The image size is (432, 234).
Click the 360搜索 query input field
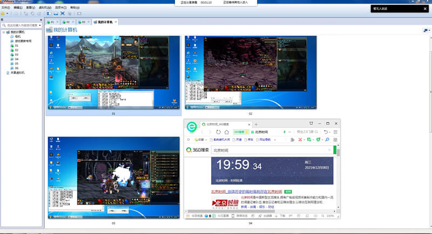pos(272,150)
